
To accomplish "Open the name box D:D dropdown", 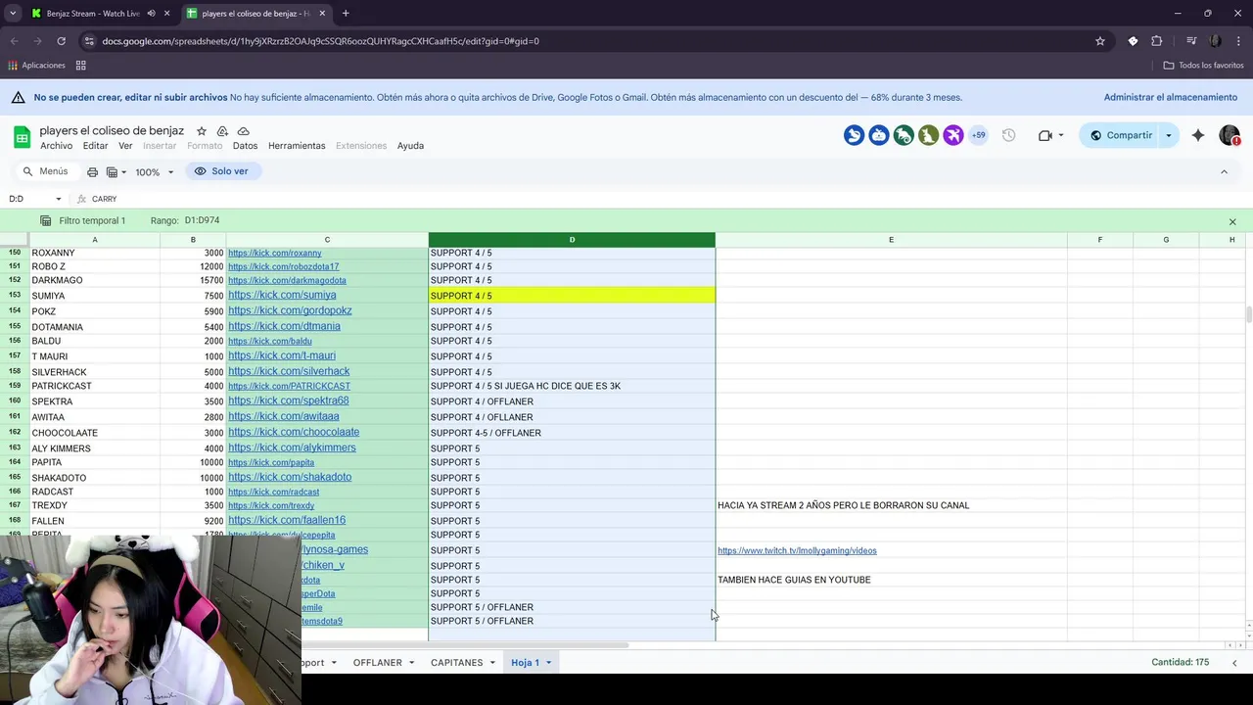I will (58, 199).
